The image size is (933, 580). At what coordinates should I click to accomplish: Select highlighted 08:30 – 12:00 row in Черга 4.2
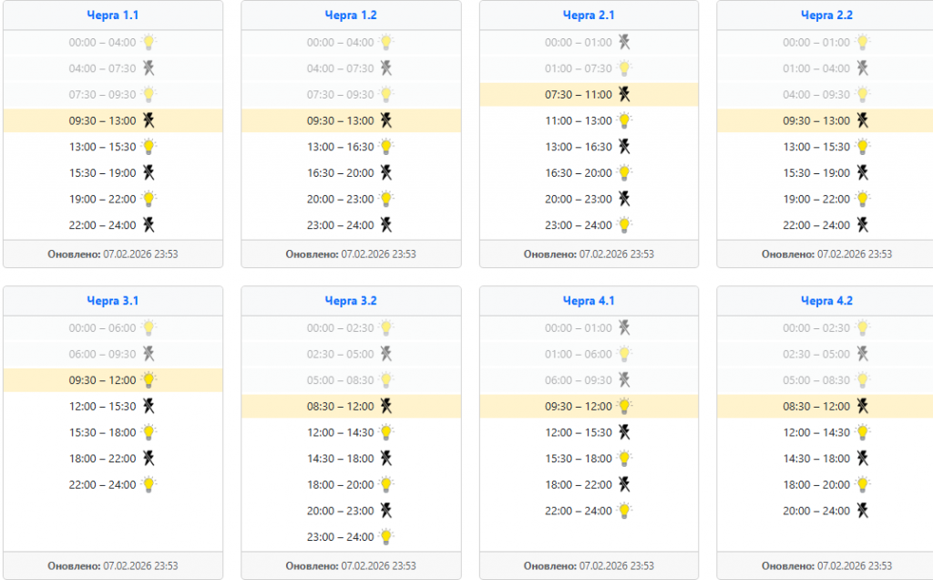click(825, 407)
